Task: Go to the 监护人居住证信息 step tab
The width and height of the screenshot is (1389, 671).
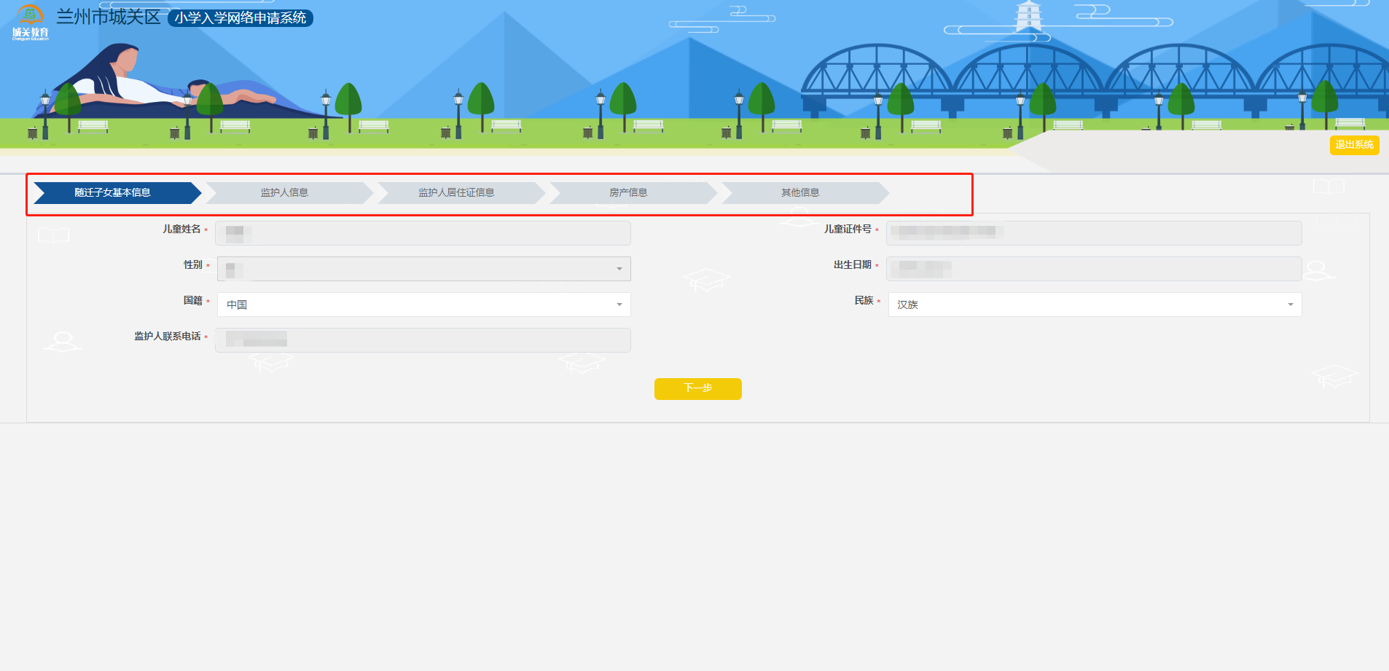Action: [461, 192]
